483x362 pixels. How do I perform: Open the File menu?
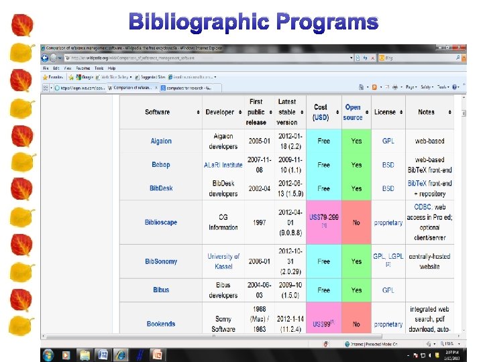click(x=46, y=68)
